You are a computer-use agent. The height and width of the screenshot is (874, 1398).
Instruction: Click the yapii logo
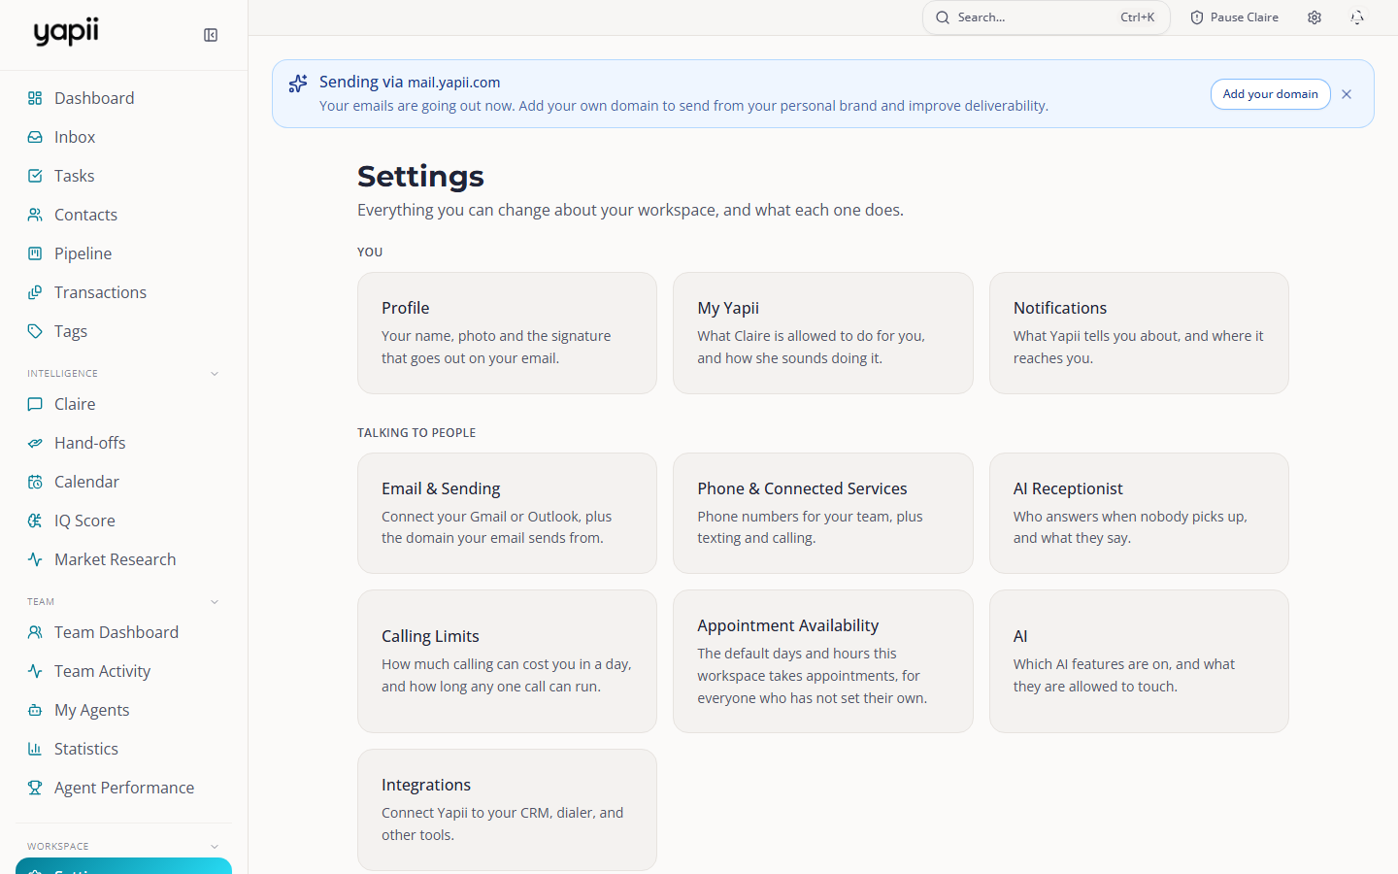pyautogui.click(x=66, y=32)
